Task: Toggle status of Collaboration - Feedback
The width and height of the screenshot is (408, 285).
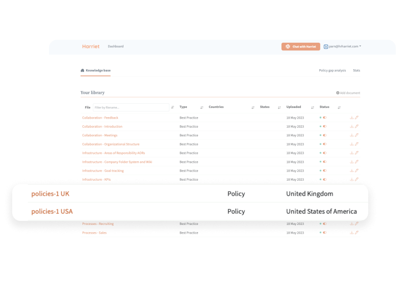Action: pyautogui.click(x=325, y=118)
